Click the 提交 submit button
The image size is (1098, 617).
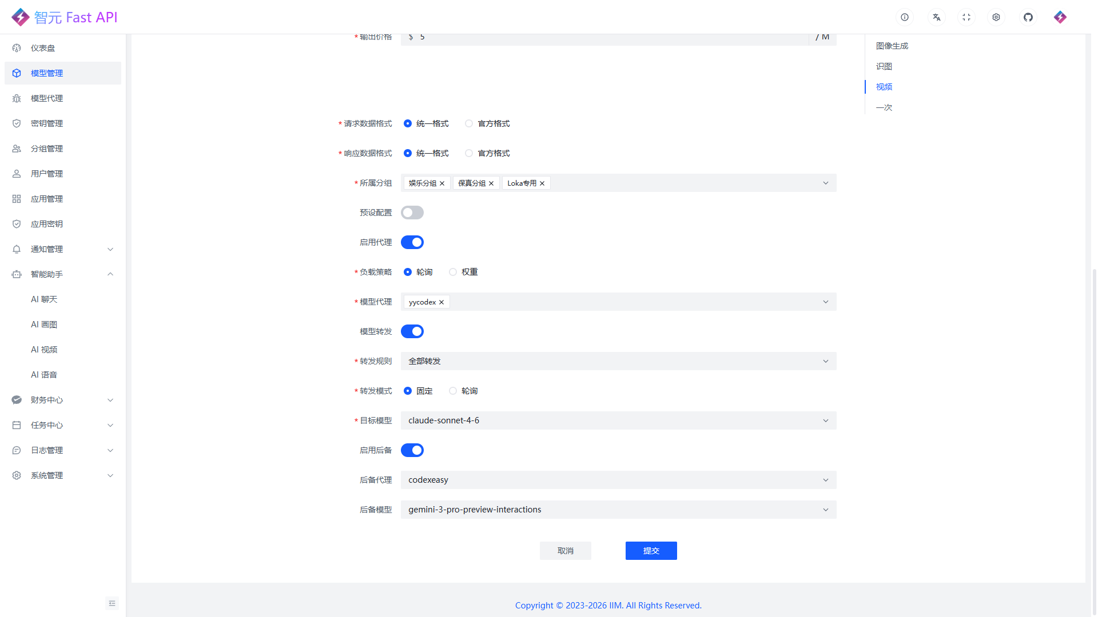coord(651,550)
